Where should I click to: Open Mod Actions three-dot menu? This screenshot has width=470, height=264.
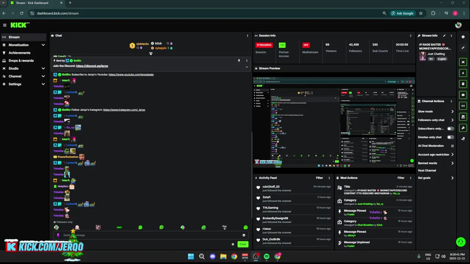(x=411, y=178)
